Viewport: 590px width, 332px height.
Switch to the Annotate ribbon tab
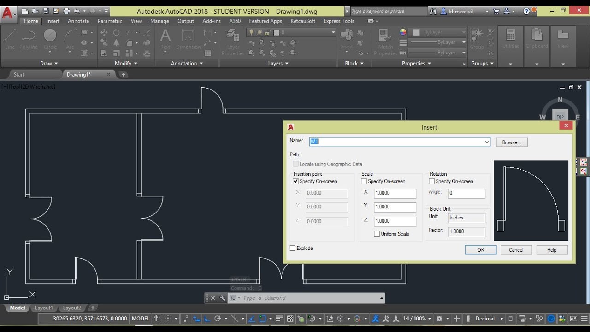click(78, 21)
